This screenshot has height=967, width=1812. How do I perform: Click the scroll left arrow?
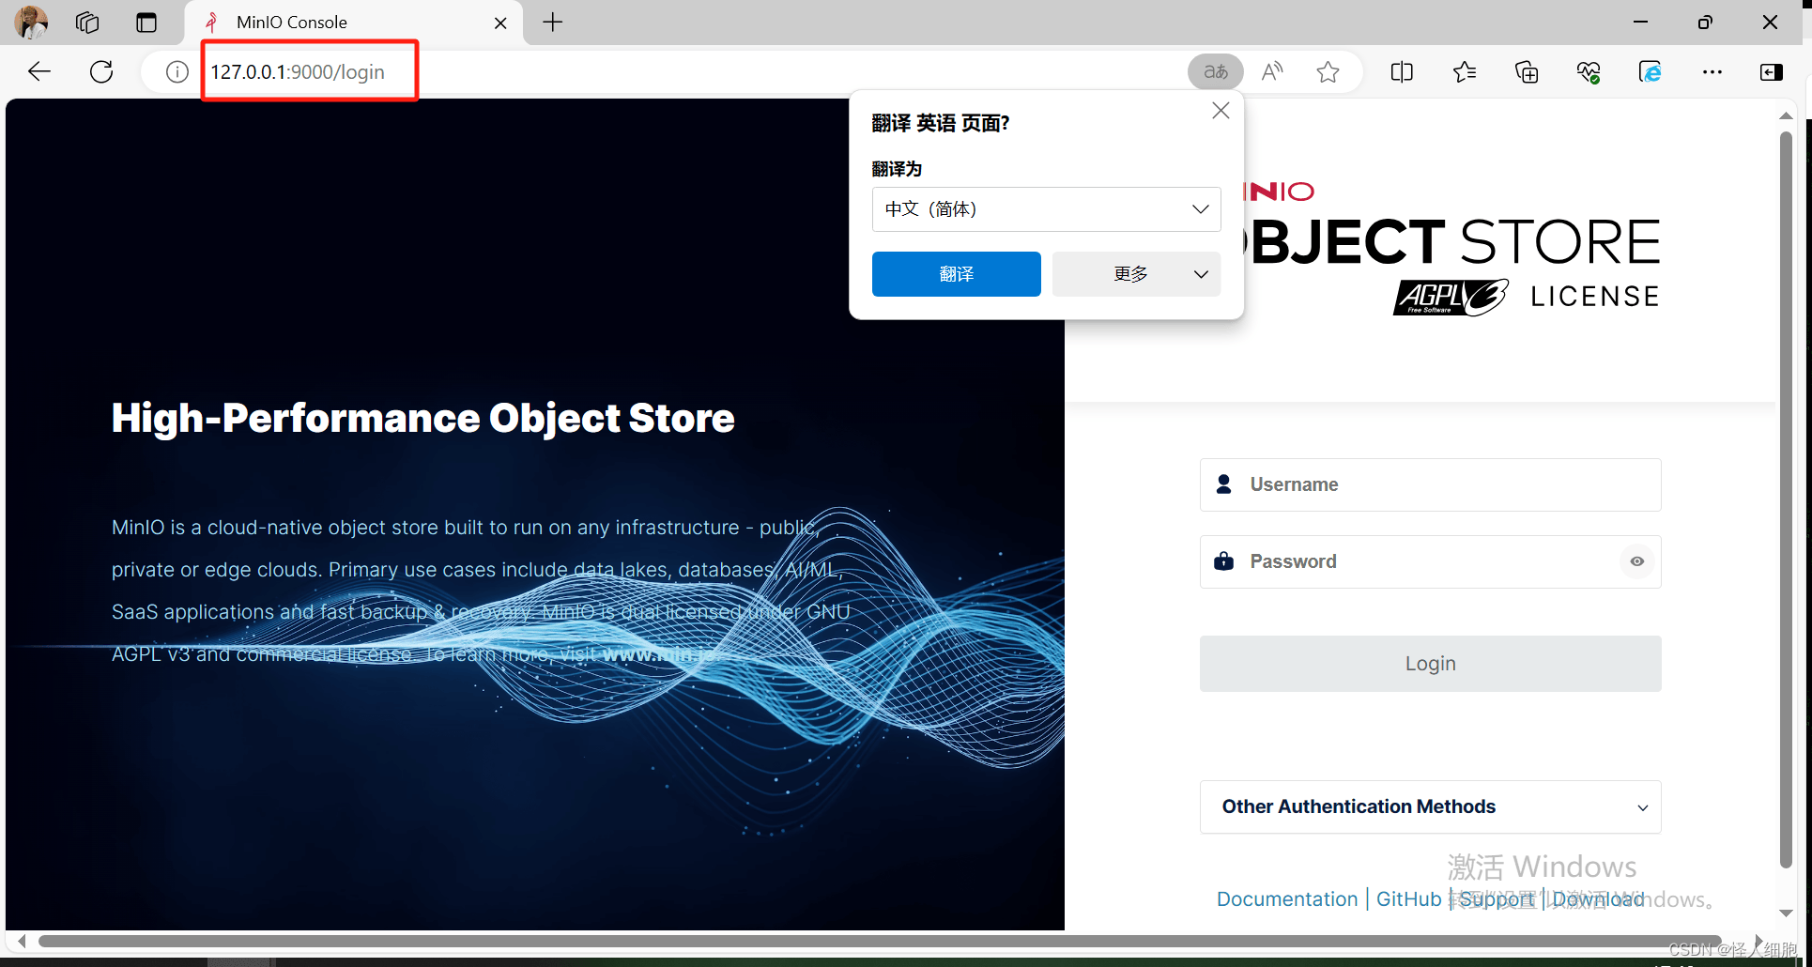tap(22, 941)
